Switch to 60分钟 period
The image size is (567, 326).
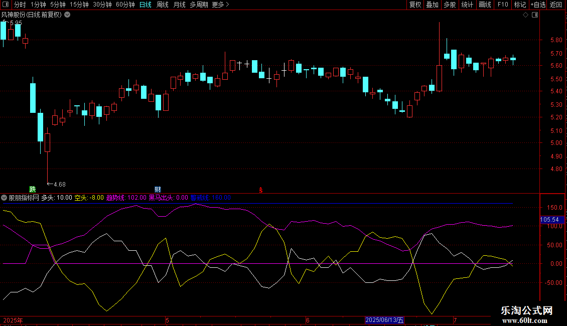coord(125,5)
